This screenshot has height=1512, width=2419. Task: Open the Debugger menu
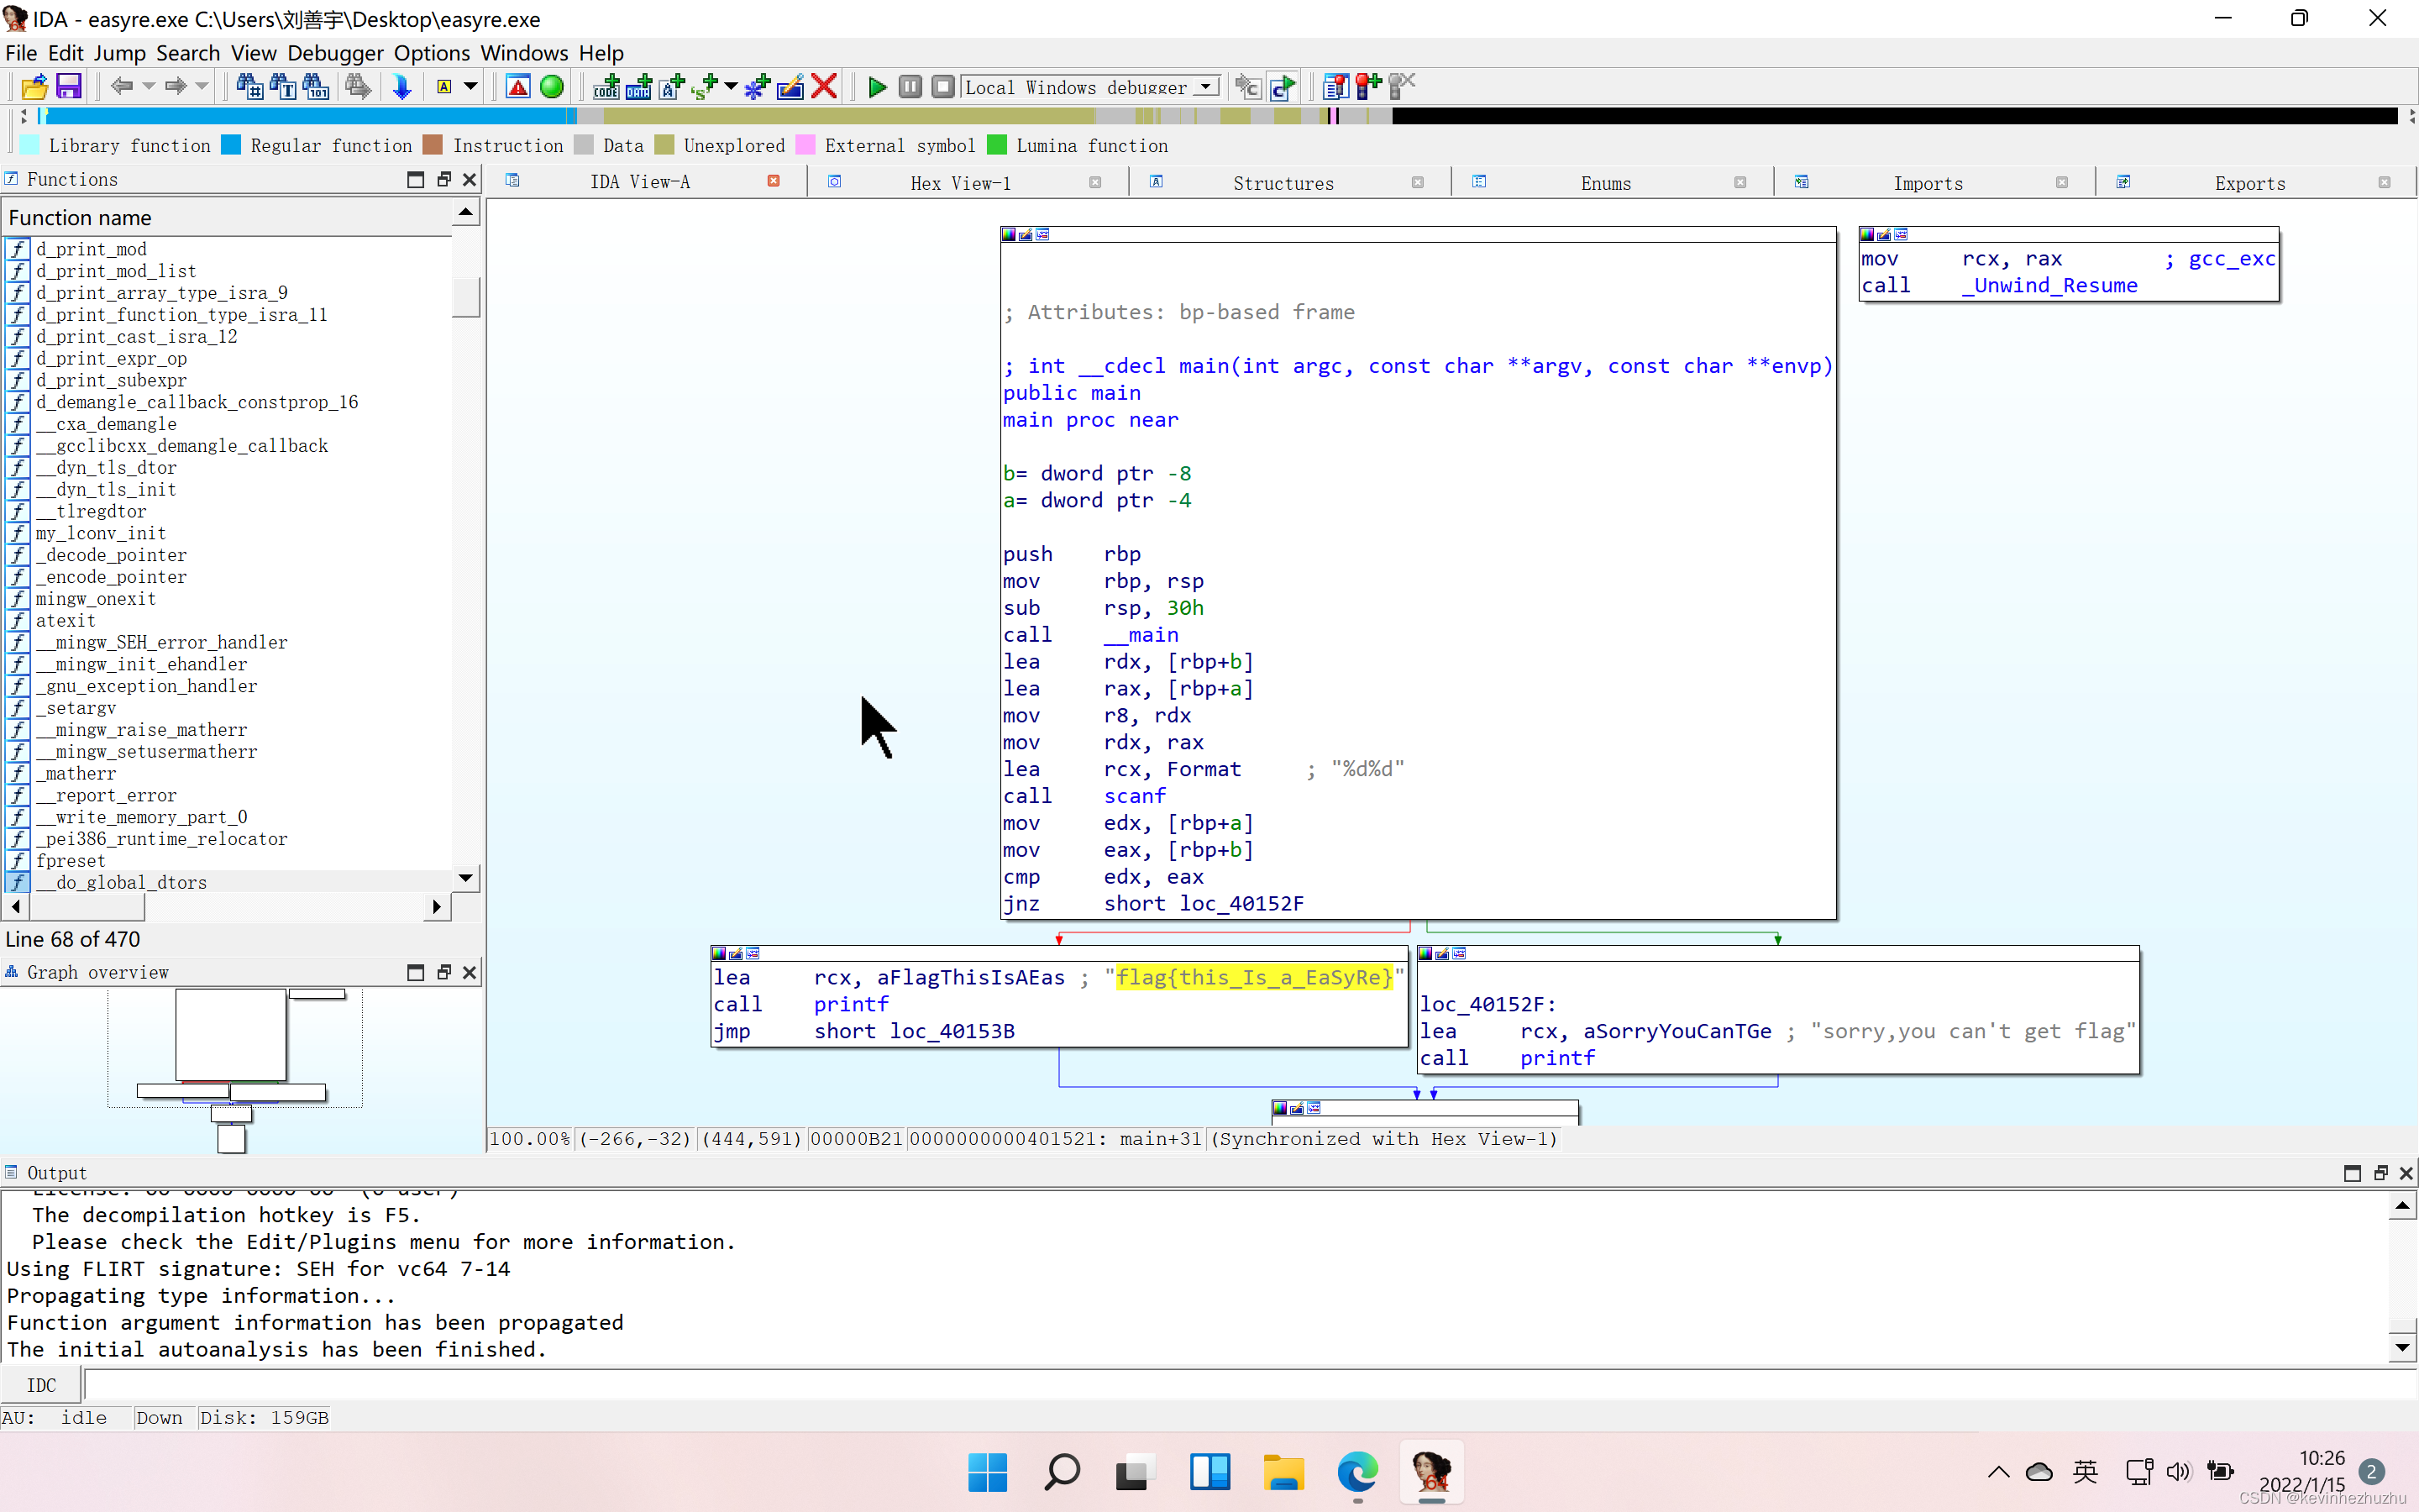[335, 53]
